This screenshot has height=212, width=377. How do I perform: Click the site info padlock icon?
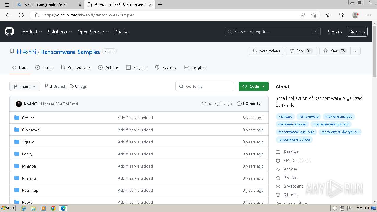(x=37, y=15)
